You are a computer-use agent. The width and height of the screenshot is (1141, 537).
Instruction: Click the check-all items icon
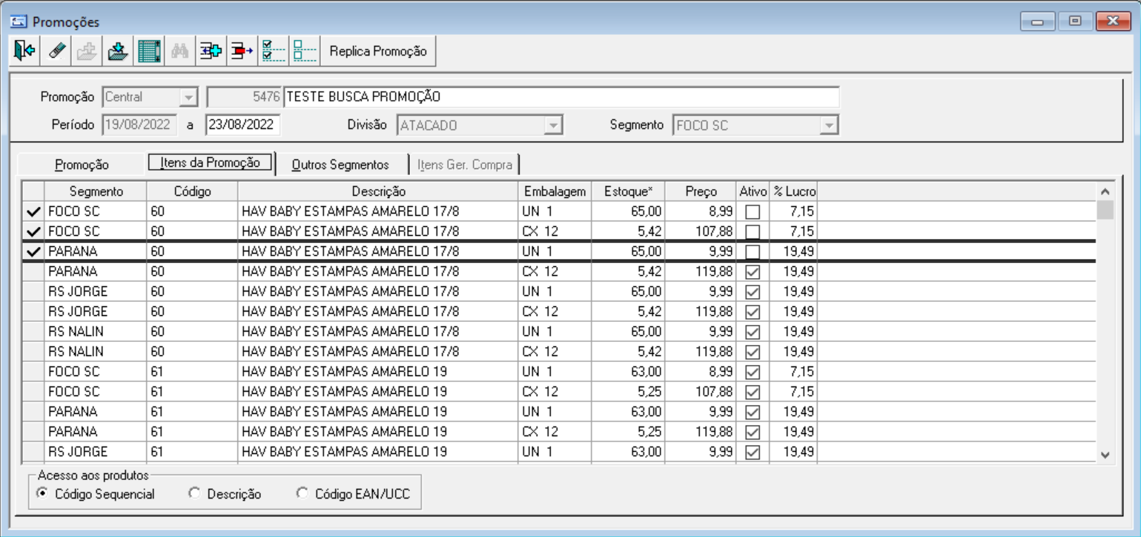point(274,51)
